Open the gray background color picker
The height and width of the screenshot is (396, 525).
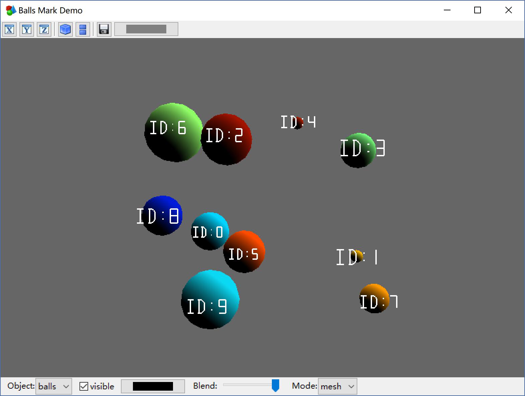(146, 29)
